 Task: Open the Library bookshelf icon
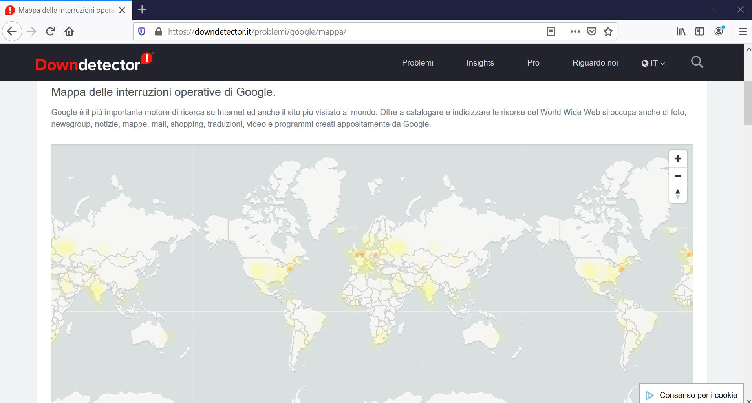[x=681, y=31]
